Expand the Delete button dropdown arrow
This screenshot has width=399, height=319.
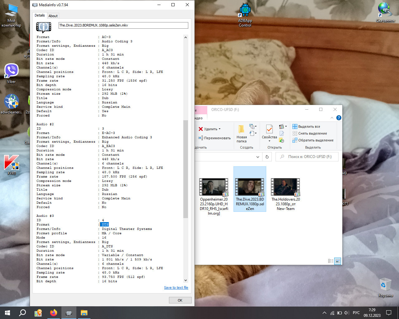click(x=219, y=129)
